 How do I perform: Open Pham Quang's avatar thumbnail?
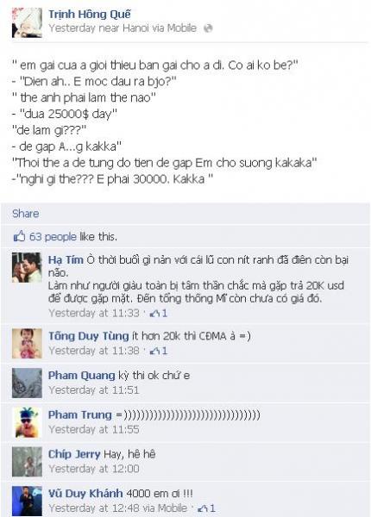pyautogui.click(x=27, y=383)
